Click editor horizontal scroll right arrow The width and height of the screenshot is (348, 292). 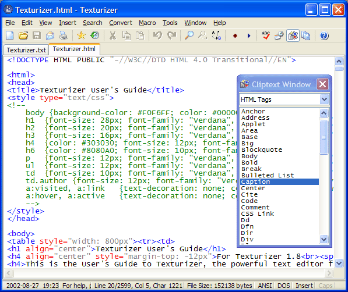tap(329, 273)
